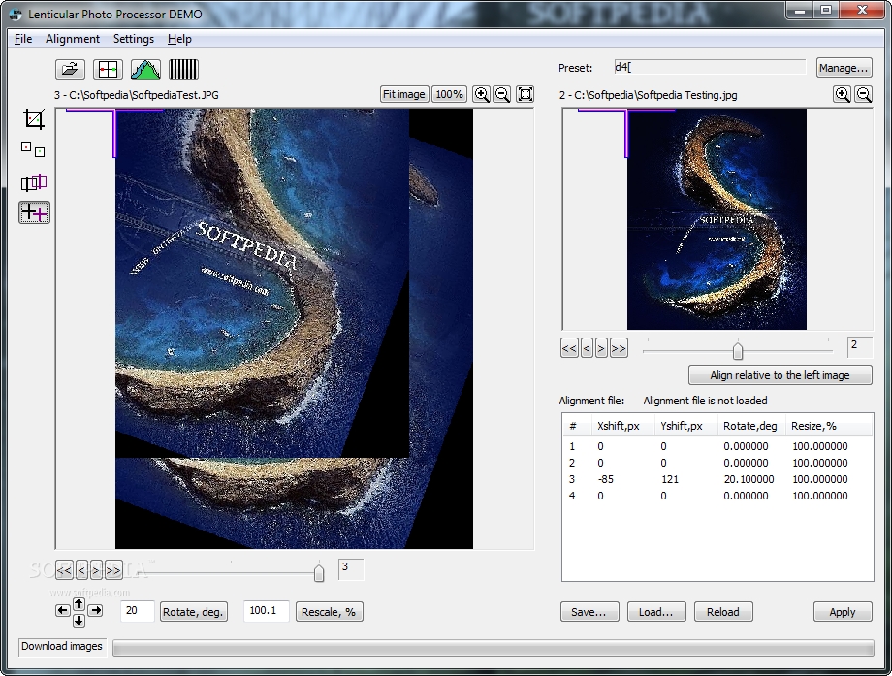Click the green histogram toolbar icon

(x=145, y=70)
